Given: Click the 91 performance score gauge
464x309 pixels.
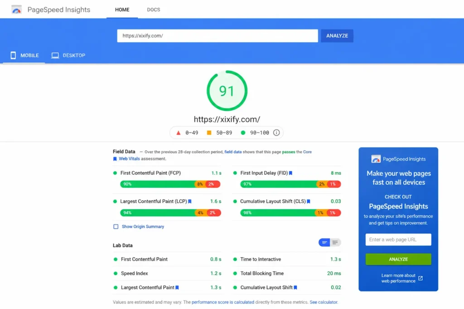Looking at the screenshot, I should click(x=227, y=90).
